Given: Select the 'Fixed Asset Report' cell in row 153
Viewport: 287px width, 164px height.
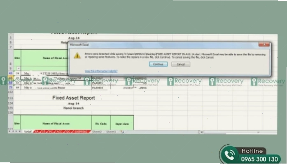Looking at the screenshot, I should 74,98.
